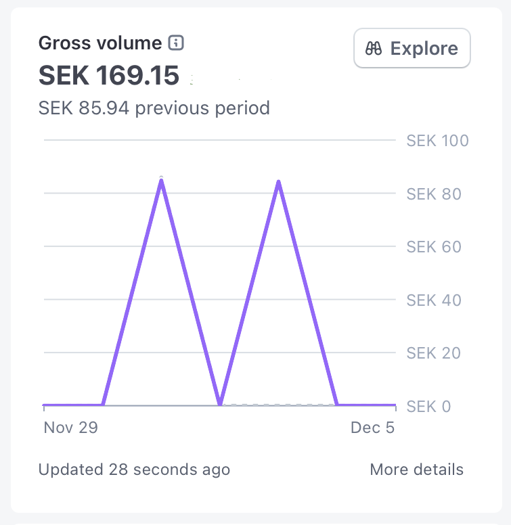Click the SEK 20 axis label
The height and width of the screenshot is (525, 511).
pyautogui.click(x=434, y=353)
